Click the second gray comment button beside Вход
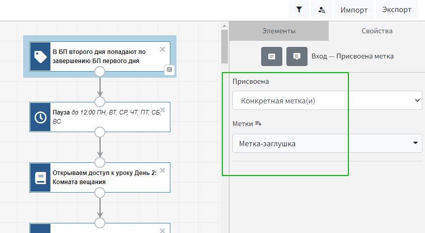The image size is (425, 233). 297,56
